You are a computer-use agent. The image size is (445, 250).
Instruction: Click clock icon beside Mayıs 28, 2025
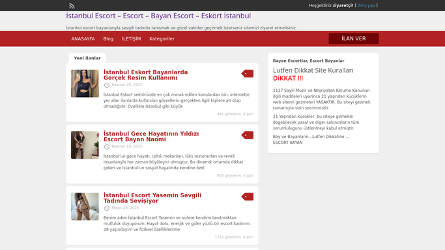click(x=107, y=208)
